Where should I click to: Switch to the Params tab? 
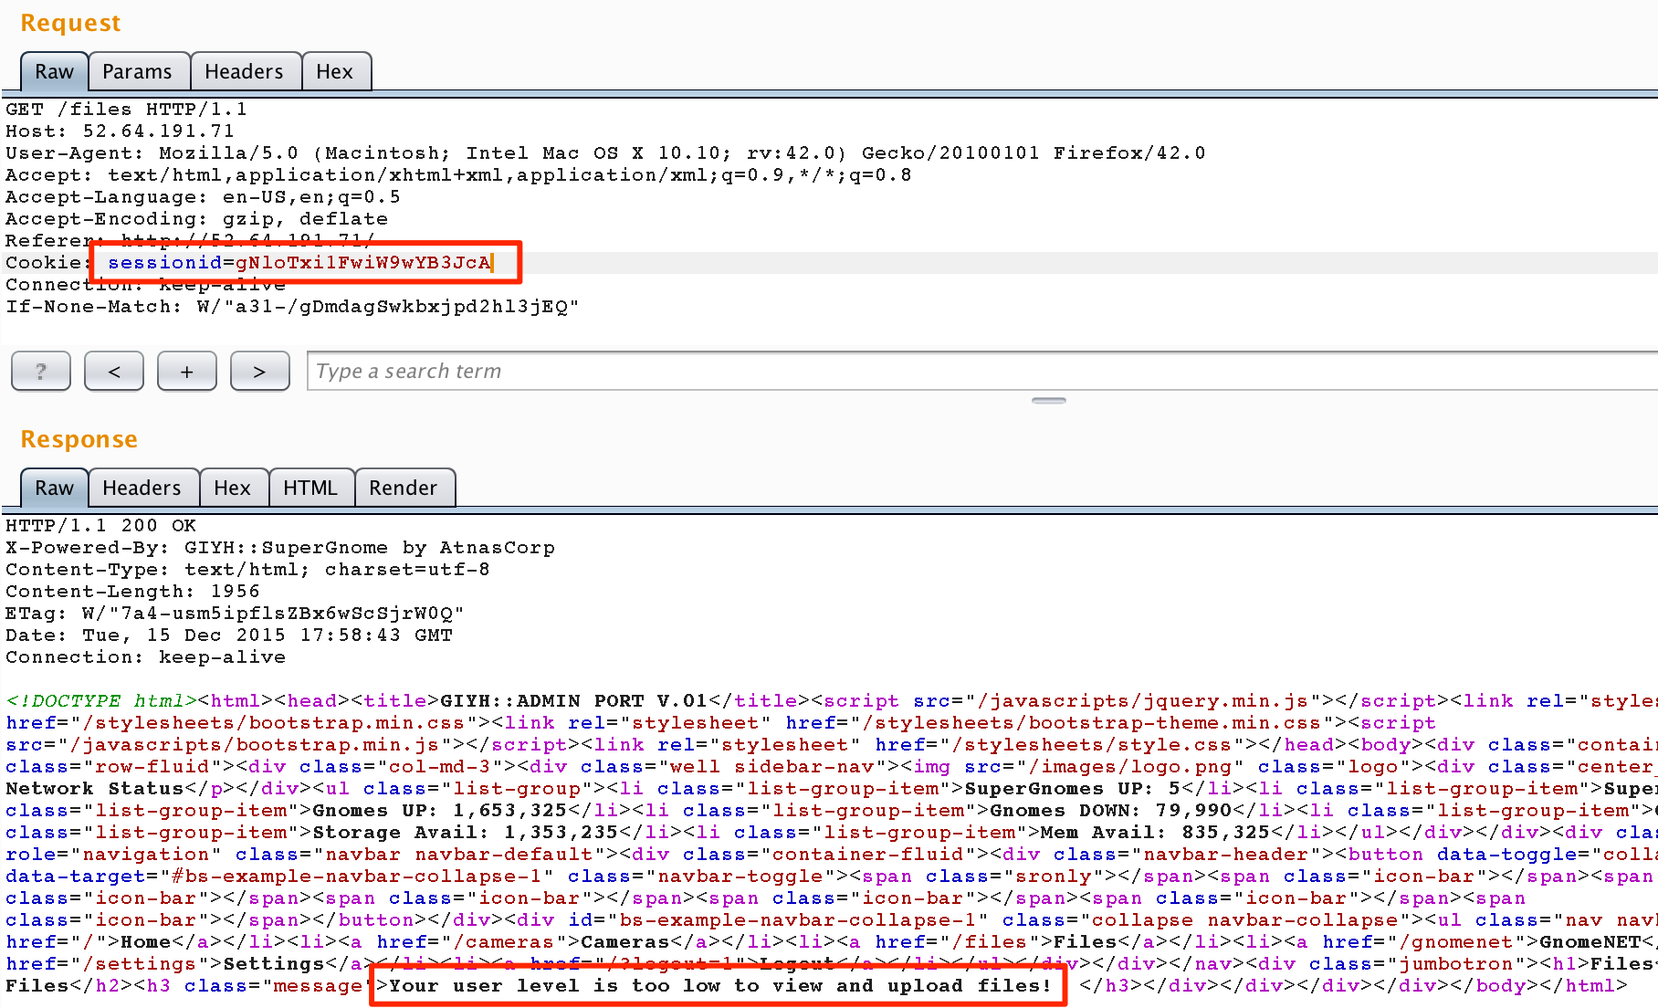[x=137, y=71]
